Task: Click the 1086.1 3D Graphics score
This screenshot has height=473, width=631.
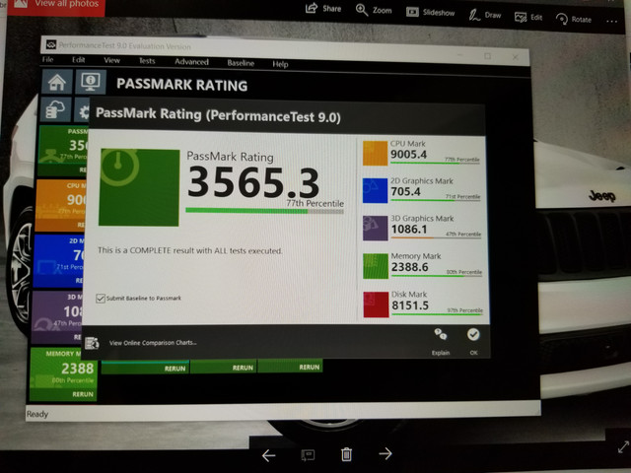Action: coord(409,229)
